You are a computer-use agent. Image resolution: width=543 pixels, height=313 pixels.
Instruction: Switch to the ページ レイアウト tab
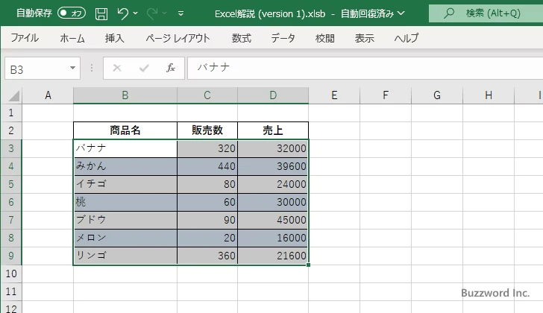(x=178, y=38)
